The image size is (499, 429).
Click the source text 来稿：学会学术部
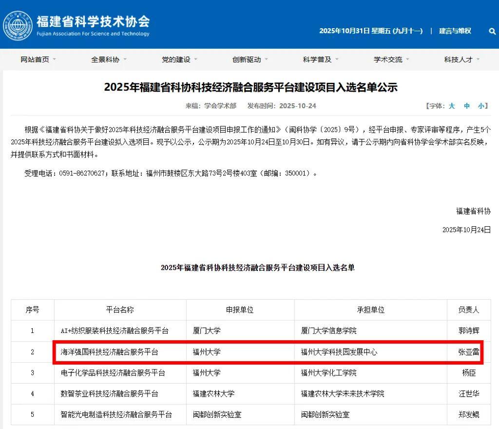click(x=211, y=106)
